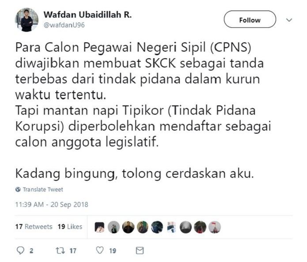
Task: Click the reply count number 2
Action: pyautogui.click(x=31, y=251)
